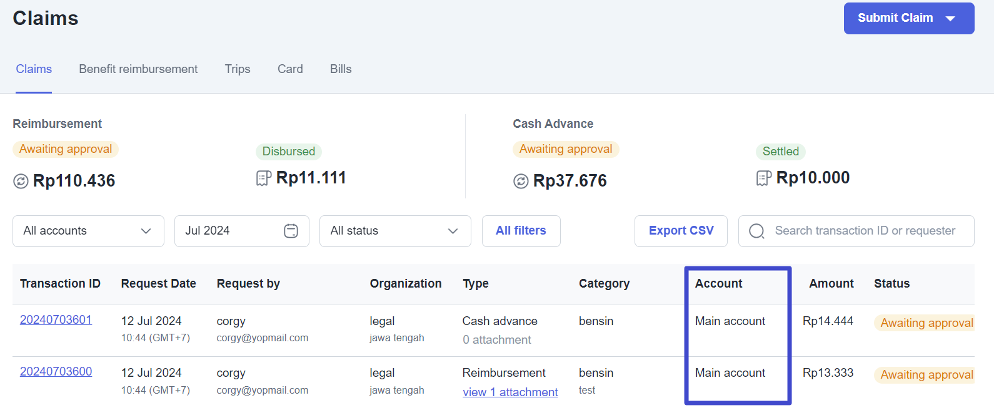Screen dimensions: 994x408
Task: Open the Submit Claim dropdown arrow
Action: [x=950, y=19]
